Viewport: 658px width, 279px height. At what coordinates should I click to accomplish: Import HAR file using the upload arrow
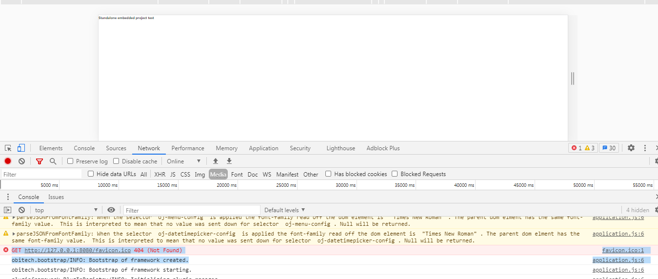[x=216, y=161]
